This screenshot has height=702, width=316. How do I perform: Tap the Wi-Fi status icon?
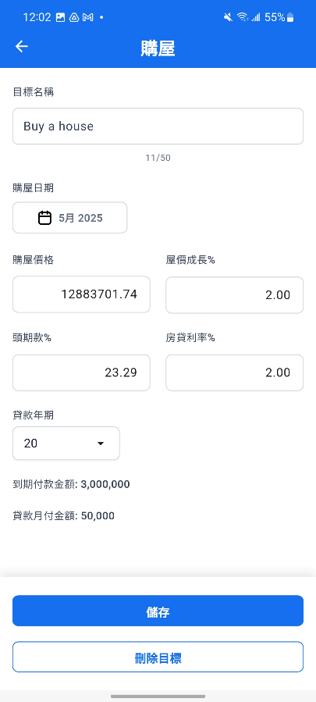242,17
